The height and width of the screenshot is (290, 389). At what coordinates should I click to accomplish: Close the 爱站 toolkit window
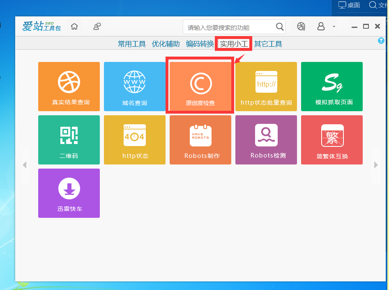click(377, 26)
